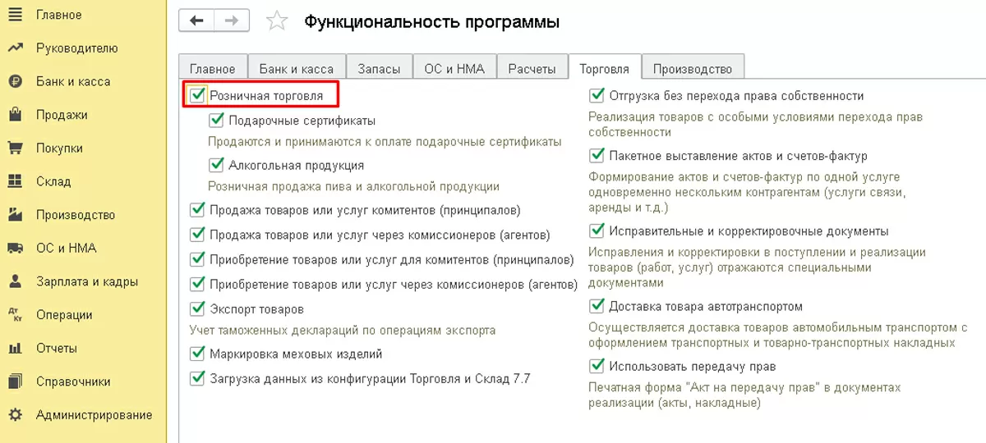This screenshot has height=443, width=986.
Task: Open the Продажи sidebar section
Action: 62,115
